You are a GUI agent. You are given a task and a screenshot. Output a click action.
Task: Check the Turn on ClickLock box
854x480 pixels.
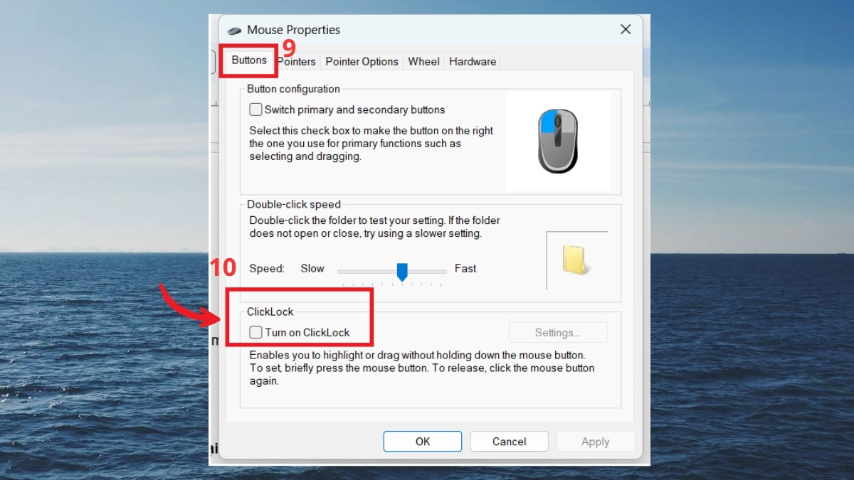click(x=255, y=332)
